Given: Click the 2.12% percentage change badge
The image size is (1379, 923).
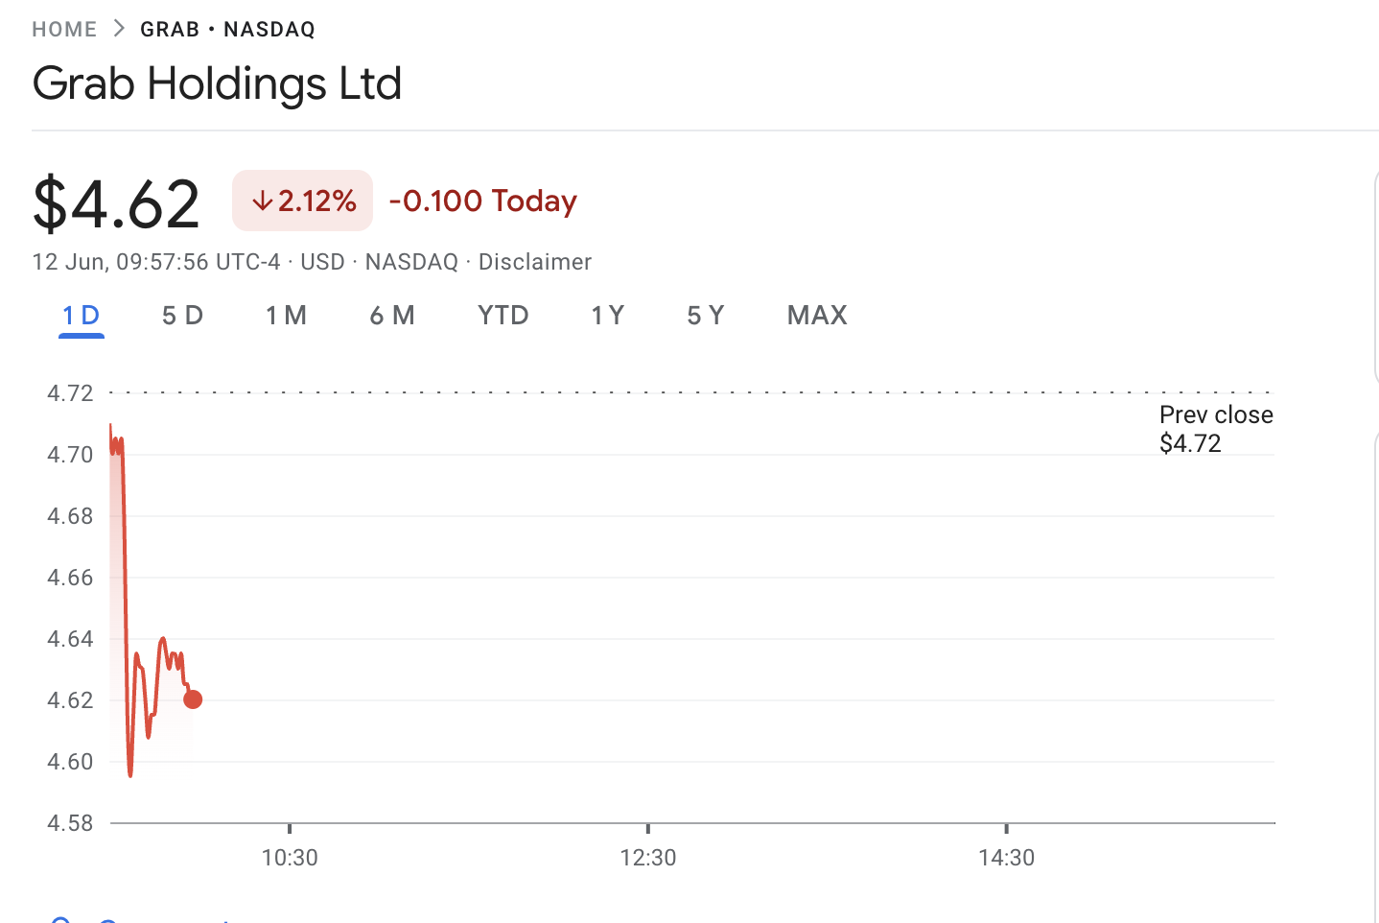Looking at the screenshot, I should coord(302,201).
